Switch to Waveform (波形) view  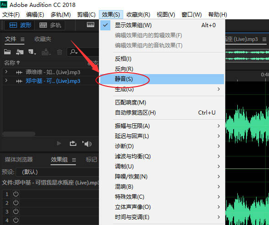(x=20, y=25)
